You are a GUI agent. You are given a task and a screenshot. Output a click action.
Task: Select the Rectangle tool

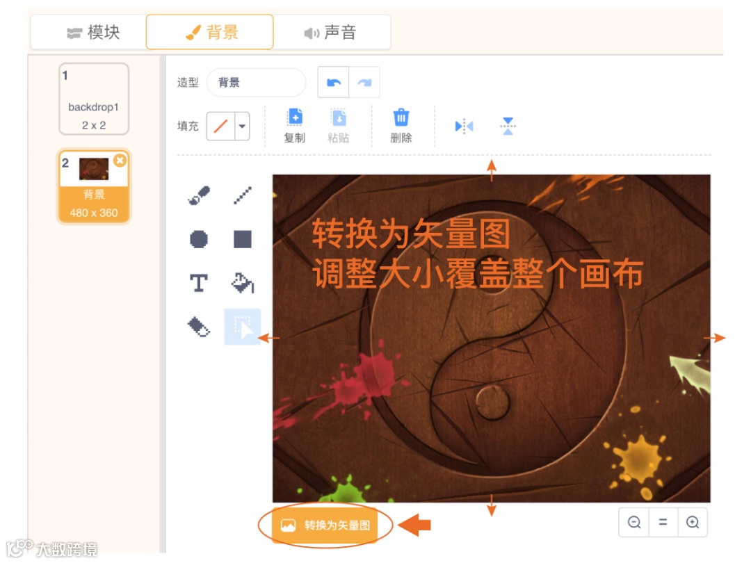243,239
